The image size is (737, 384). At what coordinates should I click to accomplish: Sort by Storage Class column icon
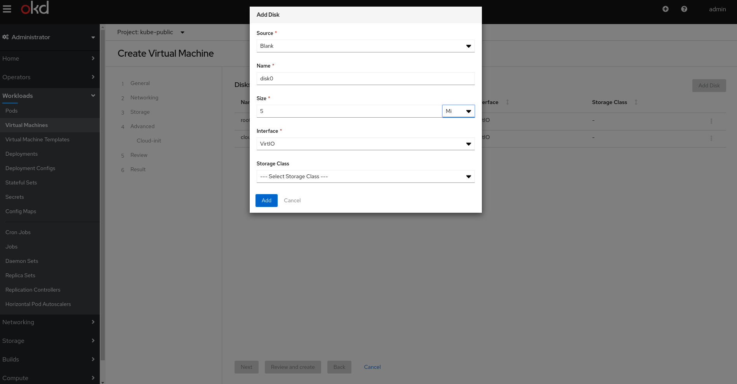click(x=636, y=102)
